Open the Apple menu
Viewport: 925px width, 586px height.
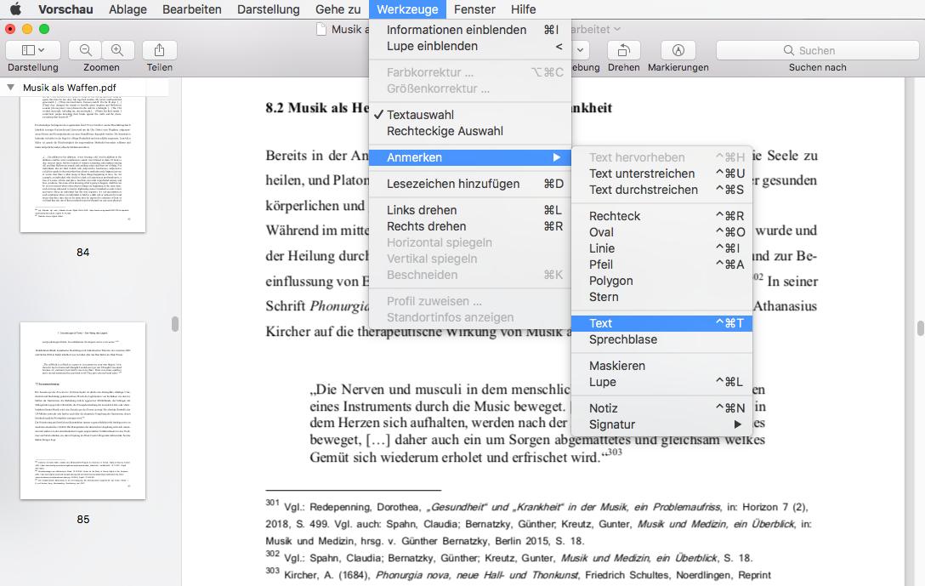(15, 9)
